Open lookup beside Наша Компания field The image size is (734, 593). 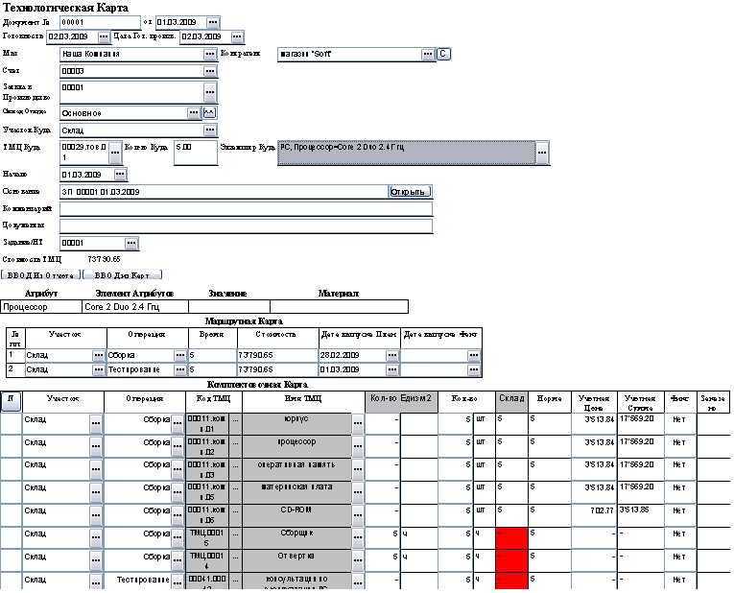tap(210, 55)
